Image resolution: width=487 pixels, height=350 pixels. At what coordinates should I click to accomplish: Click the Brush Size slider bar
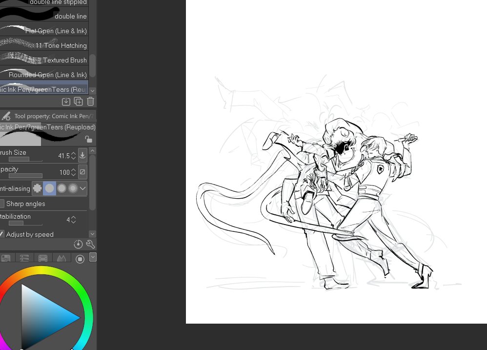point(25,159)
